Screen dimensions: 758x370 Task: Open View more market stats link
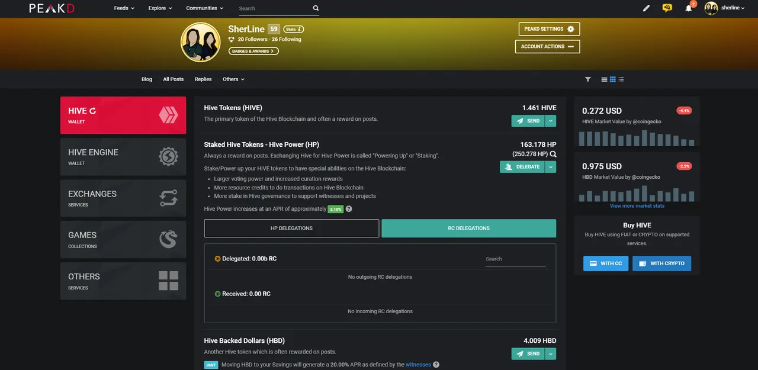[637, 206]
